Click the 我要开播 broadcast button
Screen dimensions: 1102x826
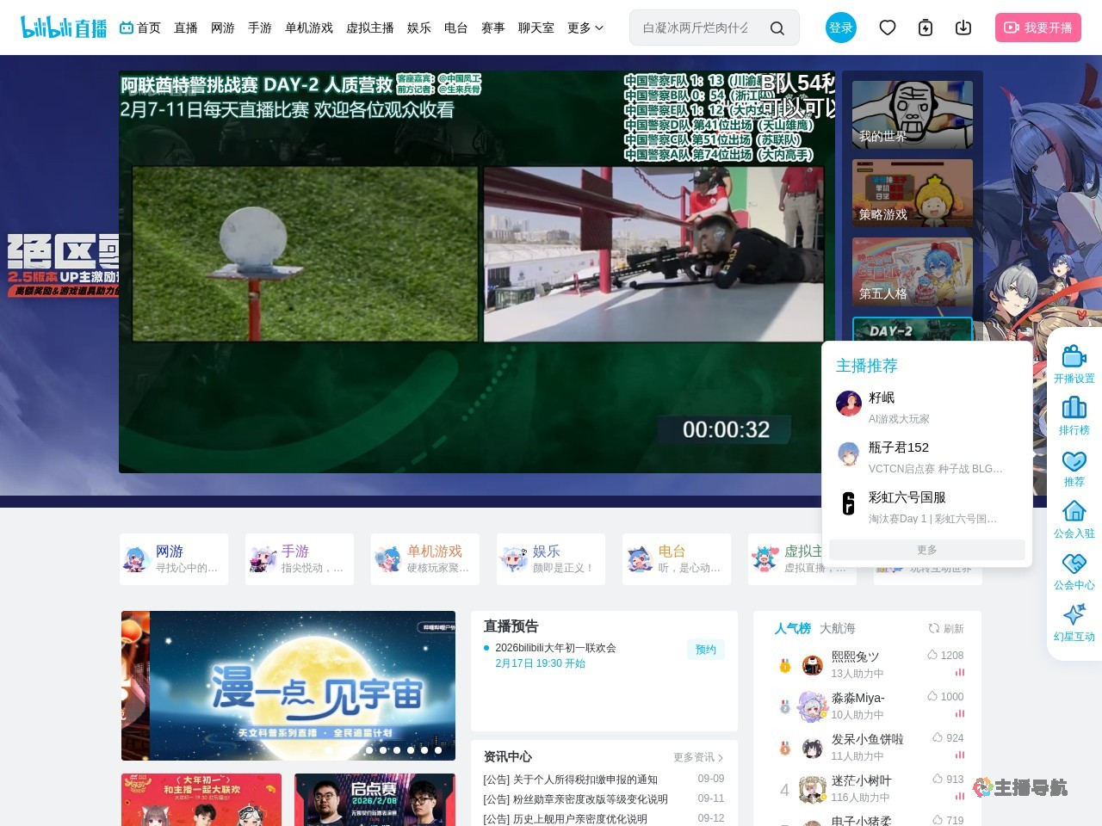pyautogui.click(x=1038, y=28)
